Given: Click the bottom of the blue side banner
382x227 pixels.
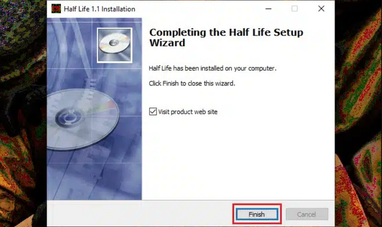Looking at the screenshot, I should pos(94,185).
